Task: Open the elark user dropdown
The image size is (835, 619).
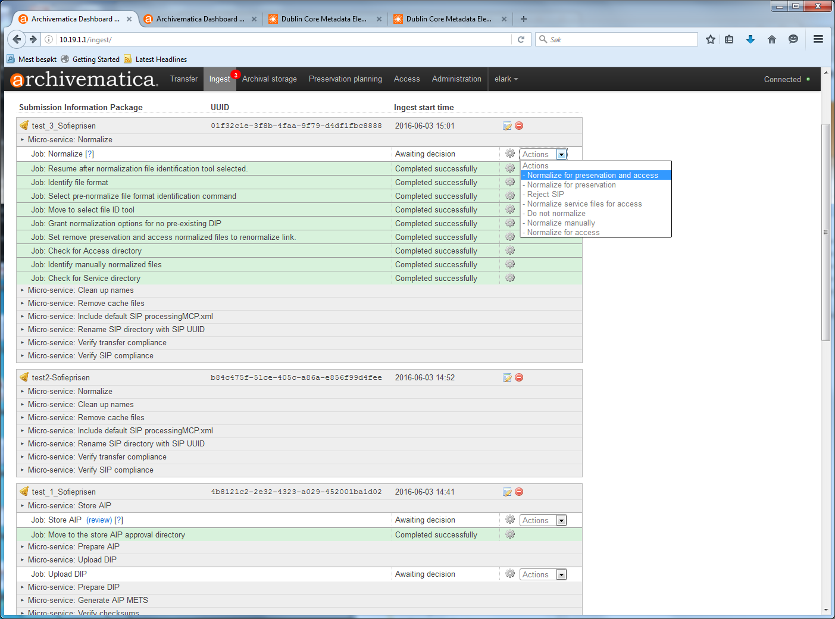Action: pos(506,79)
